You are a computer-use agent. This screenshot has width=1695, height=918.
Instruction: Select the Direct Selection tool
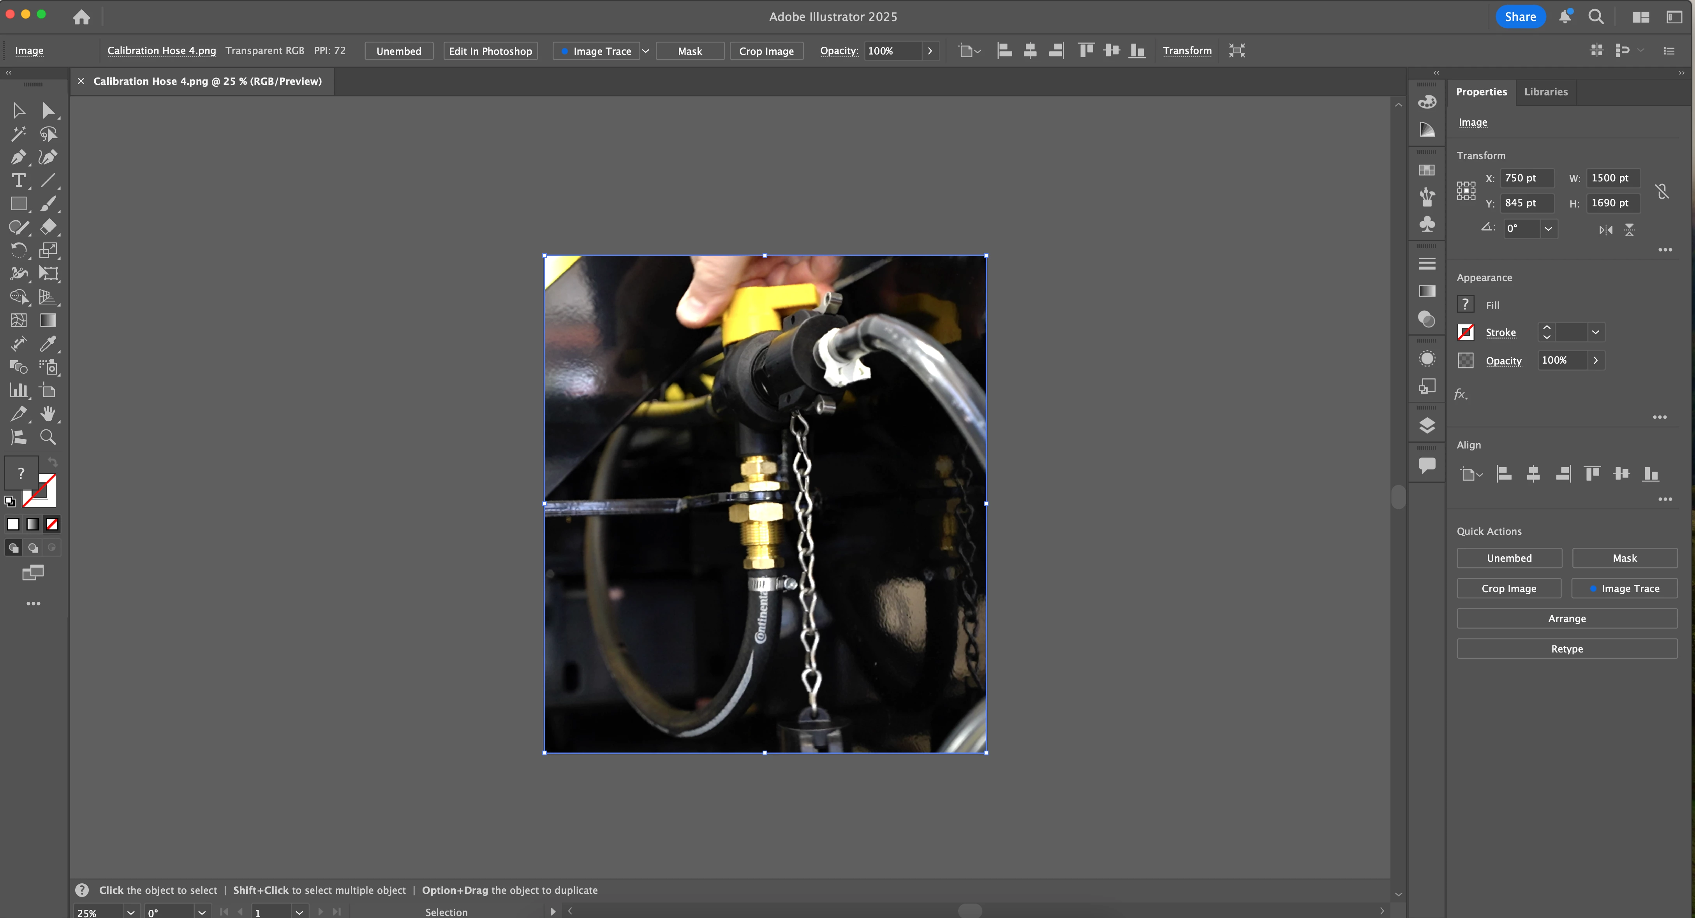[x=48, y=111]
